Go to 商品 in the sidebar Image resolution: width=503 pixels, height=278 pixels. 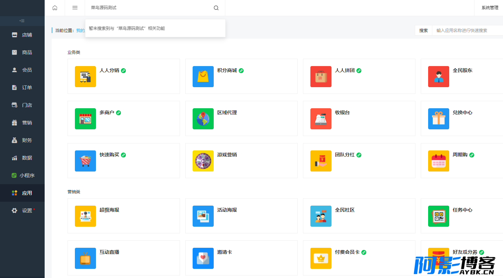22,52
